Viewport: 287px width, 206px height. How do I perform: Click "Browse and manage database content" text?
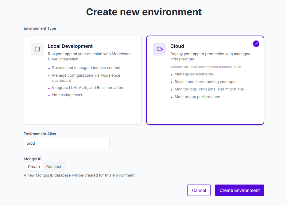86,68
